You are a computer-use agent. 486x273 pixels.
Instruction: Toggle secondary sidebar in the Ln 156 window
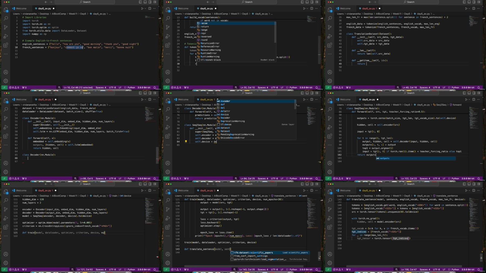[474, 184]
